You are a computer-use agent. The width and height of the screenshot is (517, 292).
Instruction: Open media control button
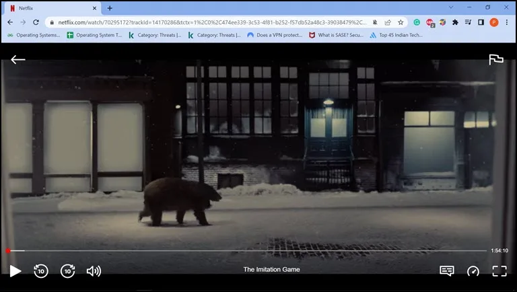tap(468, 22)
